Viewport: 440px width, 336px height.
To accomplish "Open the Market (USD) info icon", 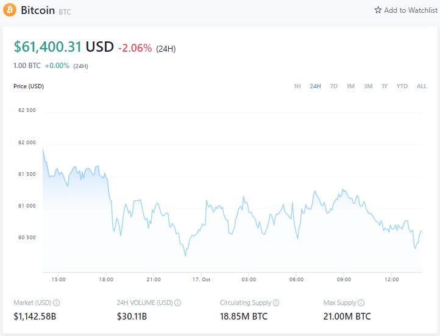I will tap(57, 303).
